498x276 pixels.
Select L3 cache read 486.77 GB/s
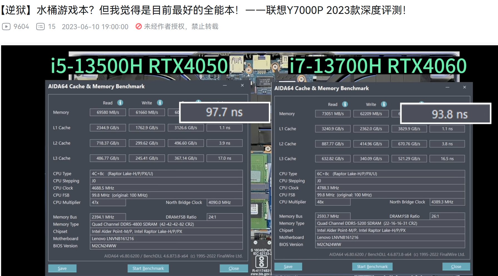(x=108, y=158)
